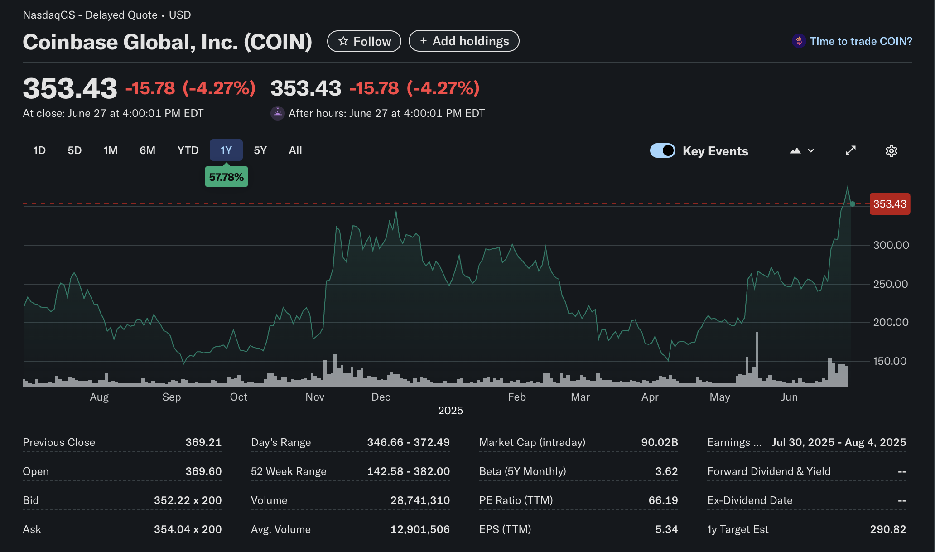The width and height of the screenshot is (935, 552).
Task: Click the star icon in the Follow button
Action: coord(344,41)
